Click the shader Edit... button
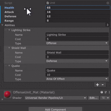The width and height of the screenshot is (111, 111). pos(94,98)
